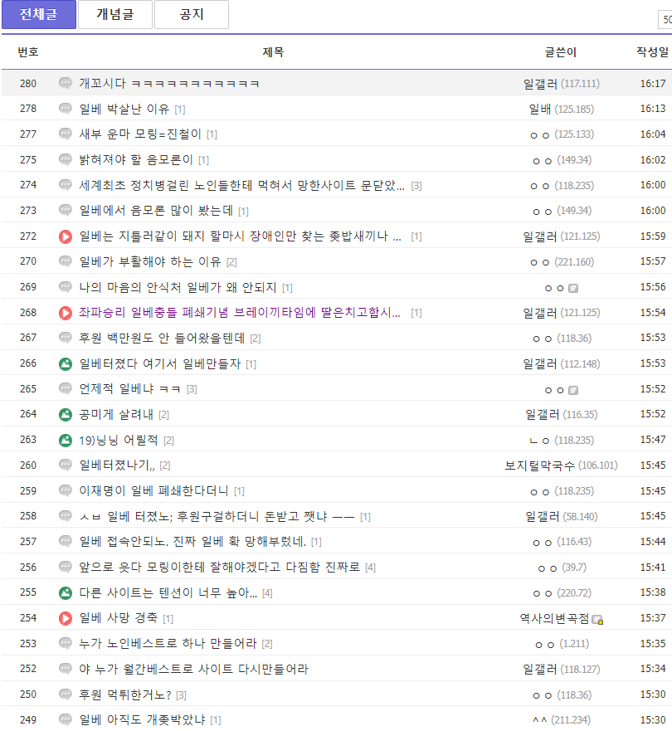Open post 일베 접속안되노. 진짜 일베 확 망해부렀네.

[x=192, y=542]
